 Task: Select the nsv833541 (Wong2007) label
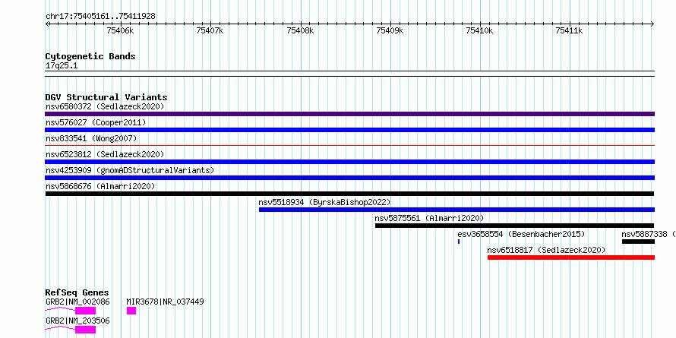91,138
